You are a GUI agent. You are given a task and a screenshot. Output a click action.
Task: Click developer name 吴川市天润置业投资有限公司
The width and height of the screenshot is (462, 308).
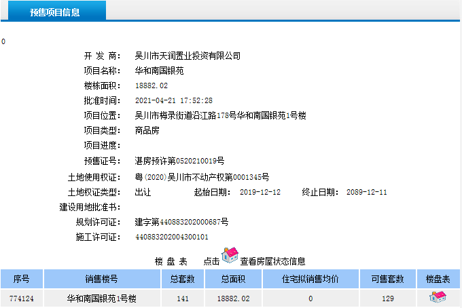click(x=188, y=56)
